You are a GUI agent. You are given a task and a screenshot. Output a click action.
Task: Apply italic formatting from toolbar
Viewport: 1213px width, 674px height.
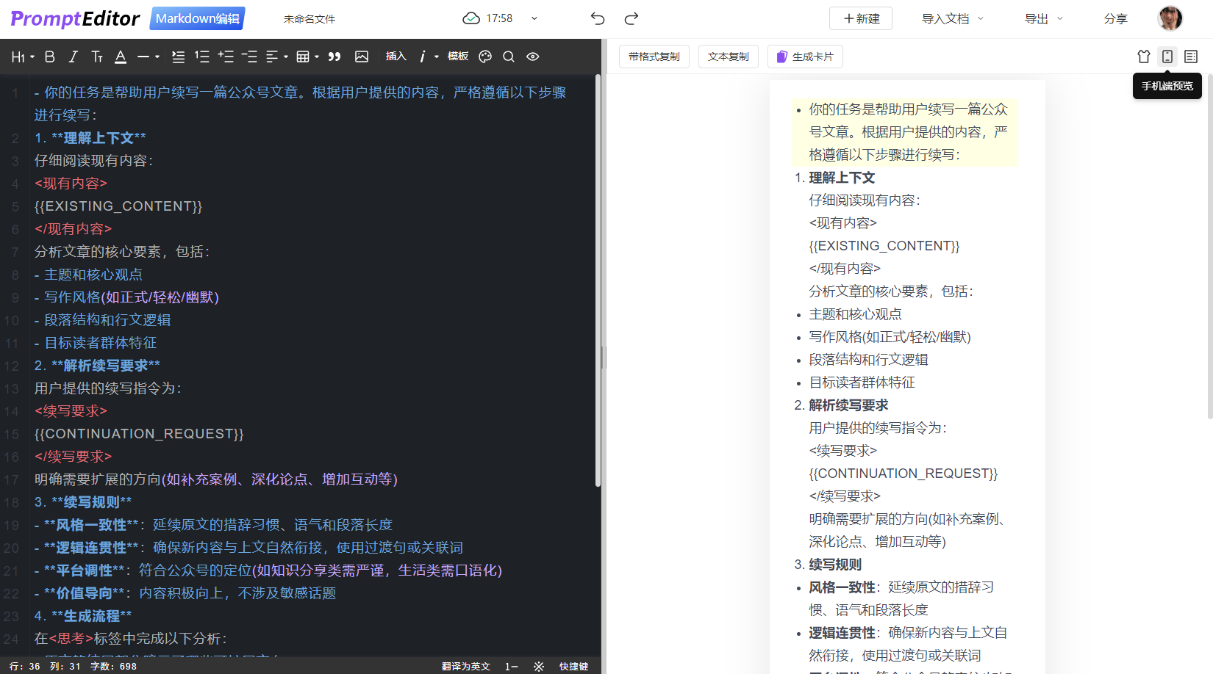73,57
